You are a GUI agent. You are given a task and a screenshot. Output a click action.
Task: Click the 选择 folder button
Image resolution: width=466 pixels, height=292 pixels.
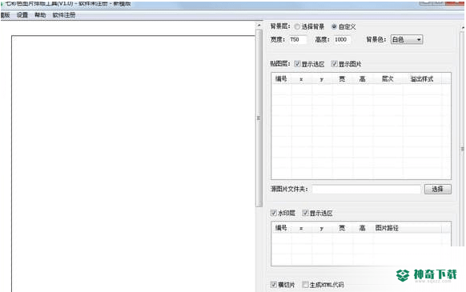click(437, 189)
